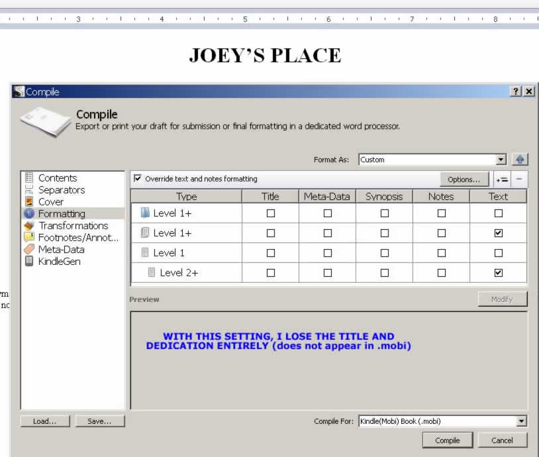Select the KindleGen sidebar item

60,261
